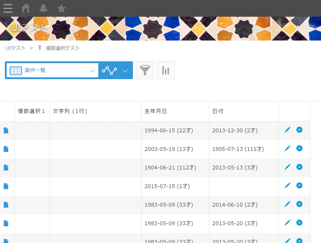Click the 複数選択 1 column header

coord(31,111)
